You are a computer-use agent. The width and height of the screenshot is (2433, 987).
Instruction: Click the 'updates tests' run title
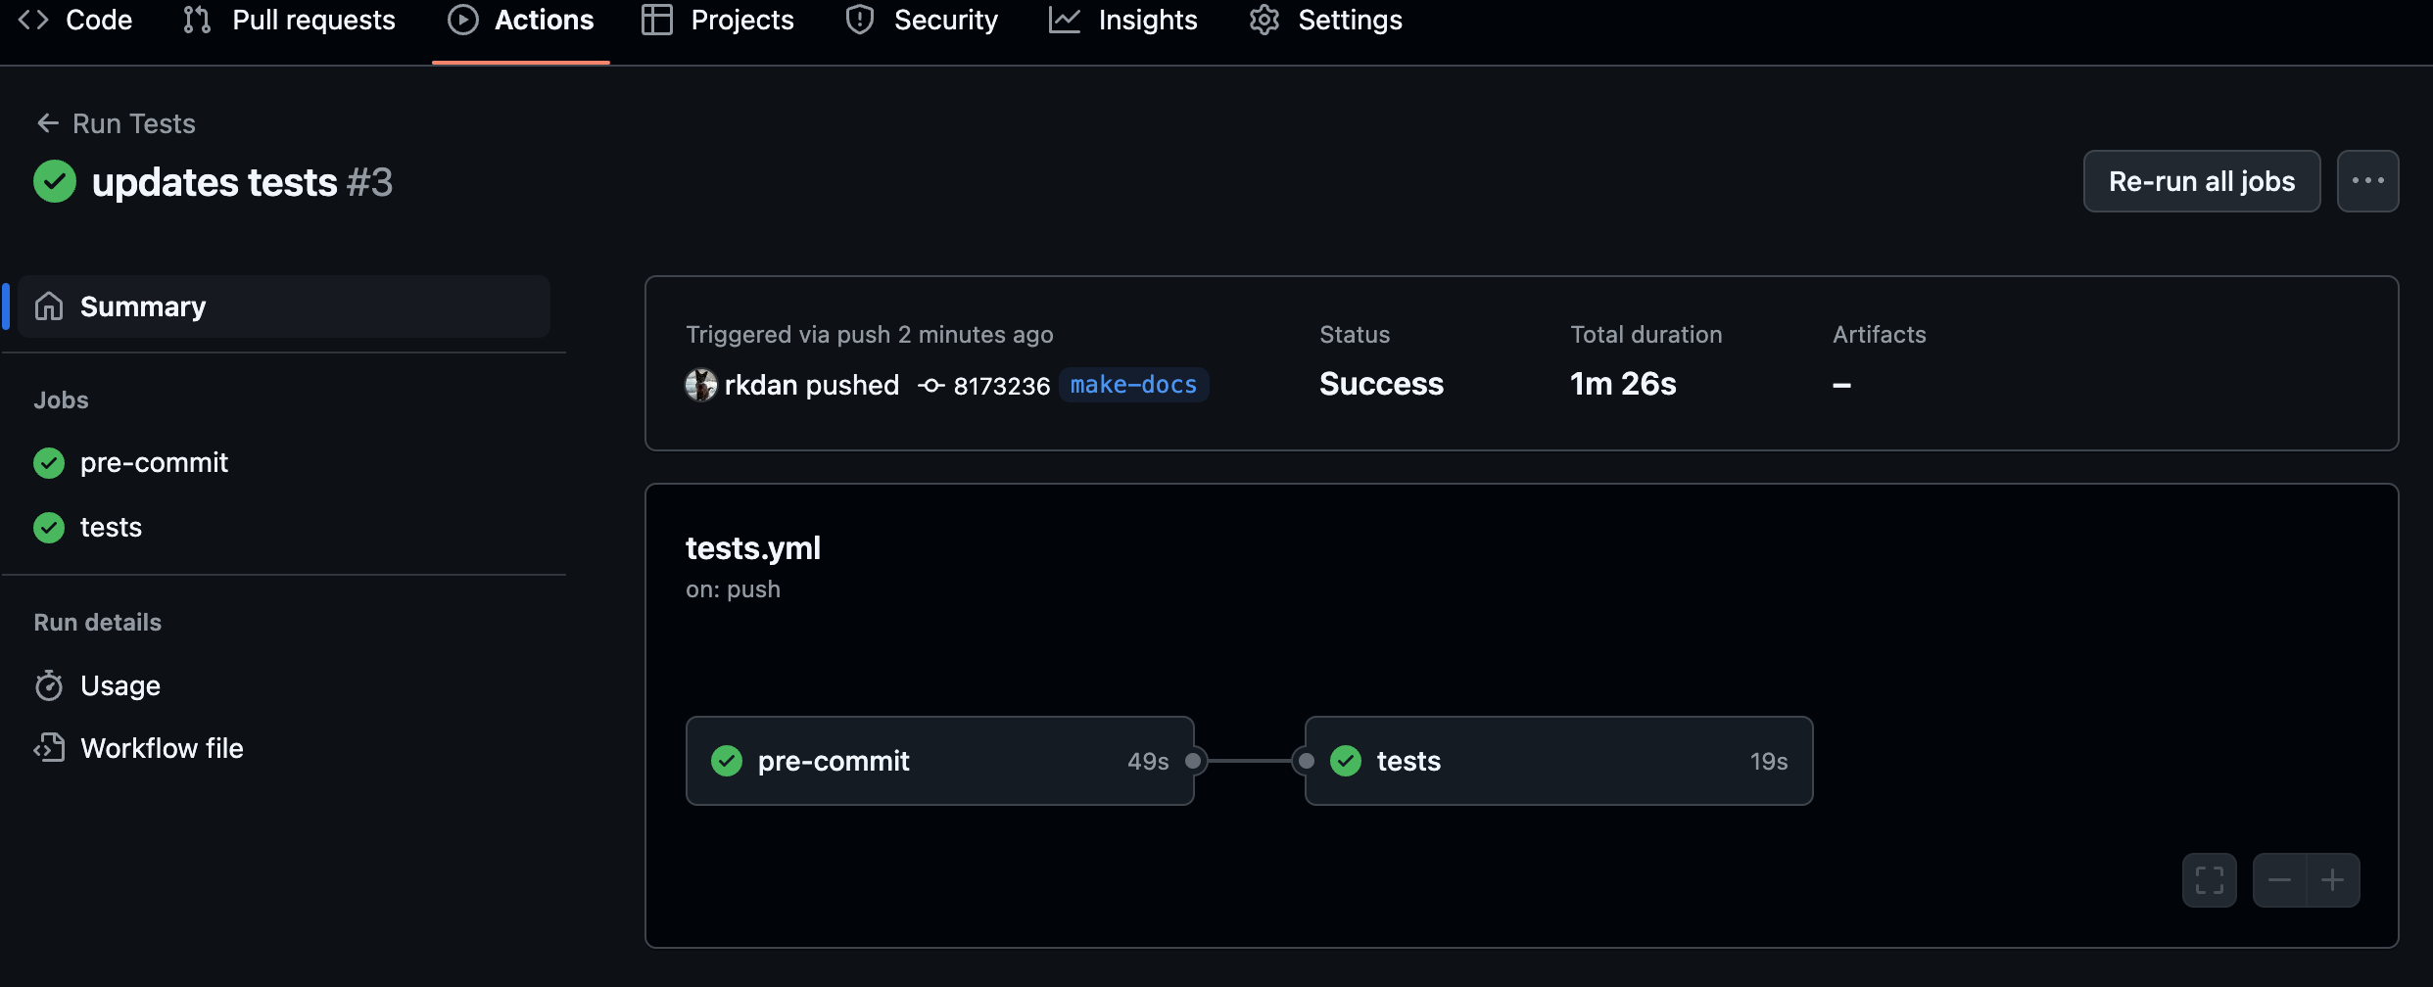click(x=215, y=182)
